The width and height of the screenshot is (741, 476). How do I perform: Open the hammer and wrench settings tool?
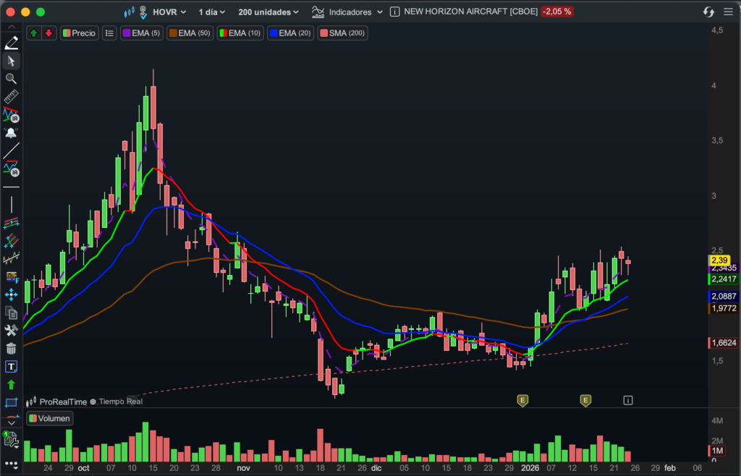click(11, 331)
